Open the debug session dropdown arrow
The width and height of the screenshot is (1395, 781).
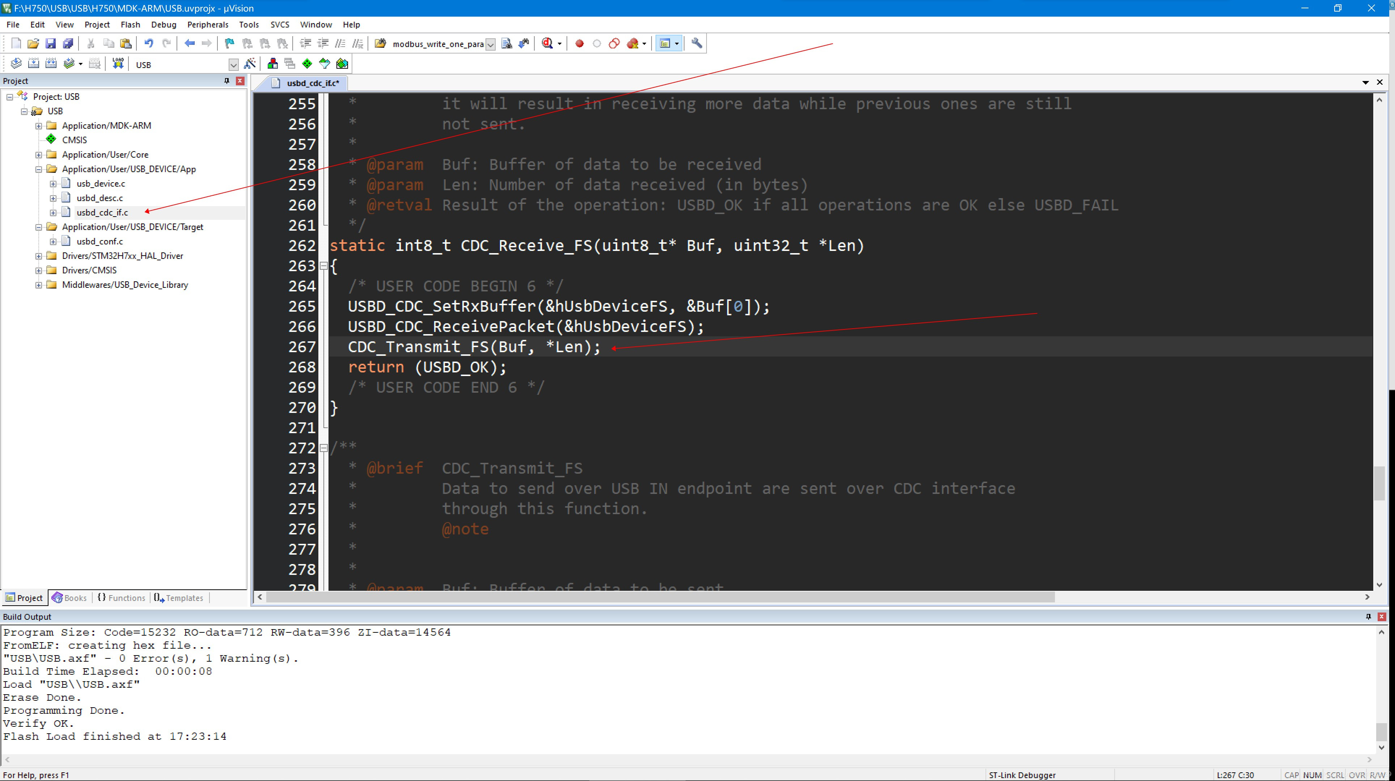[559, 44]
